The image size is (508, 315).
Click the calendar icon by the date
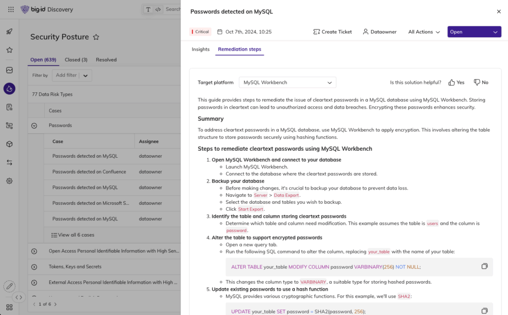(220, 32)
